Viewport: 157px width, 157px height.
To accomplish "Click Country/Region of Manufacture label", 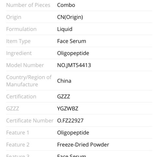I will 29,81.
